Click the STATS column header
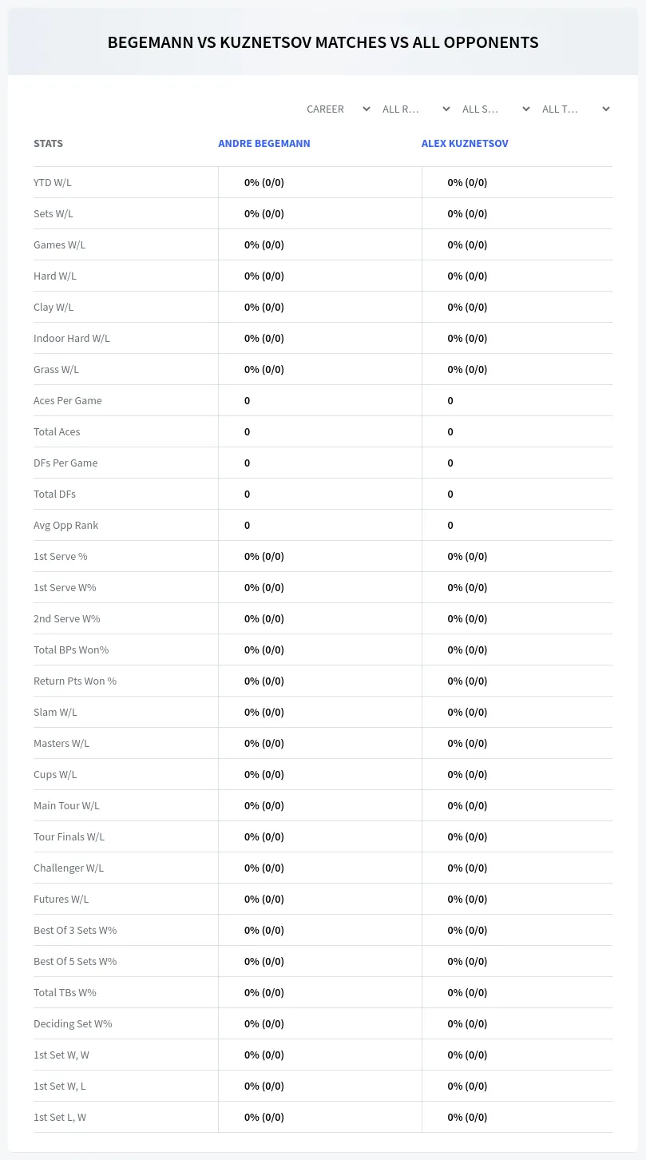646x1160 pixels. pyautogui.click(x=48, y=144)
